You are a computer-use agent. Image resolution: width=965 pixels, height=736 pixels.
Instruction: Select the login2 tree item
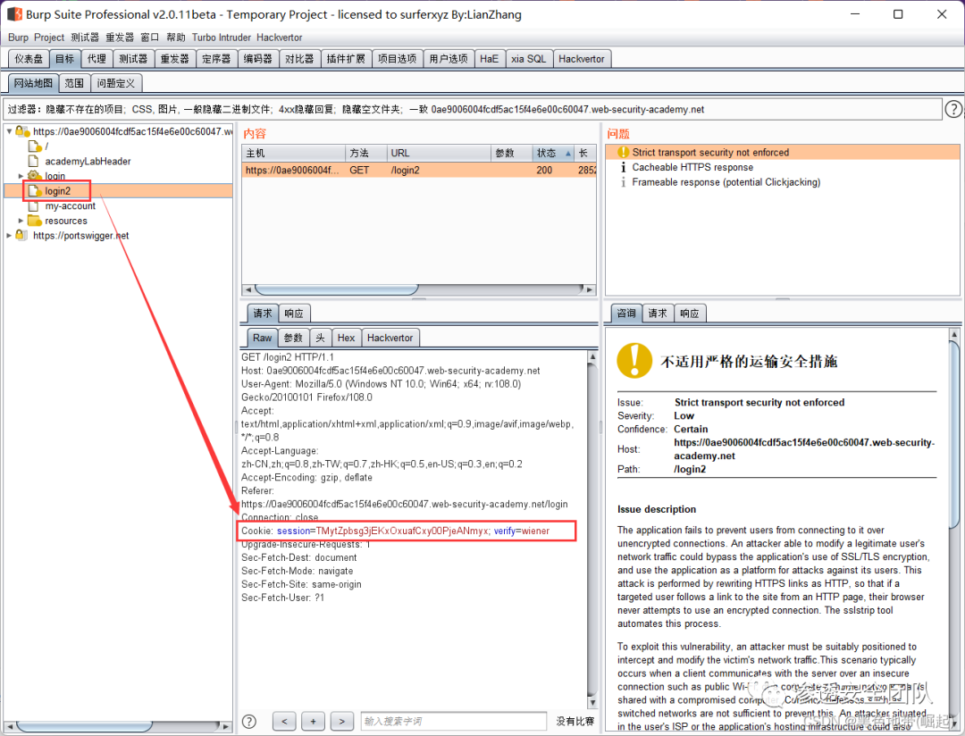coord(58,191)
